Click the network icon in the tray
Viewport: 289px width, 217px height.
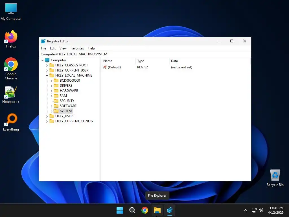click(x=254, y=210)
